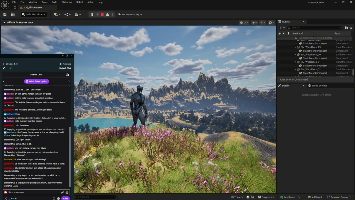
Task: Click the home icon beside the Lvl_ThirdPerson tab
Action: point(15,7)
